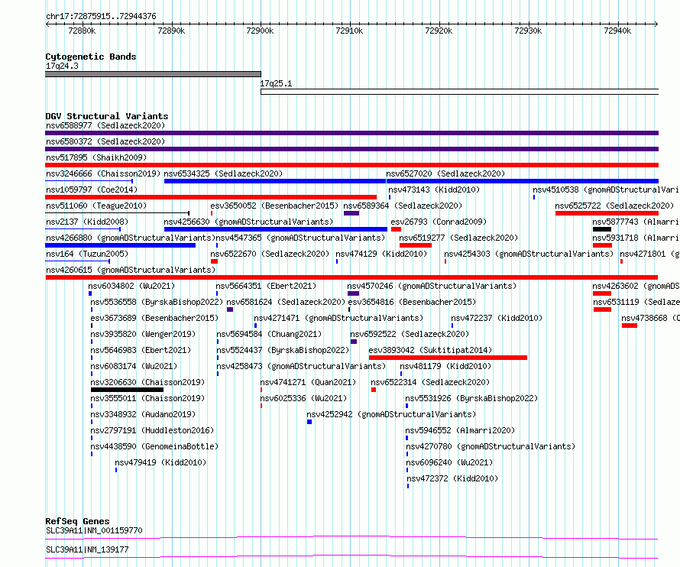Click nsv5531926 (ByrskaBishop2022) label
The image size is (680, 567).
471,398
